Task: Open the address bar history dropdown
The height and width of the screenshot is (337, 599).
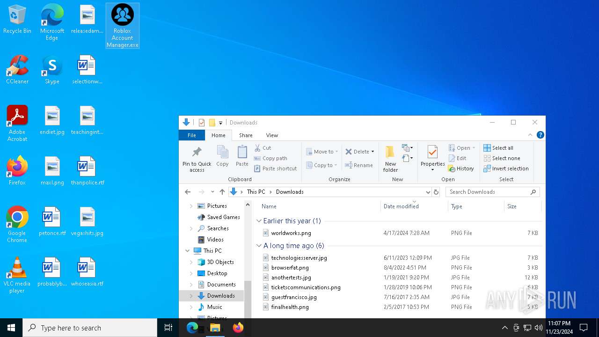Action: click(428, 192)
